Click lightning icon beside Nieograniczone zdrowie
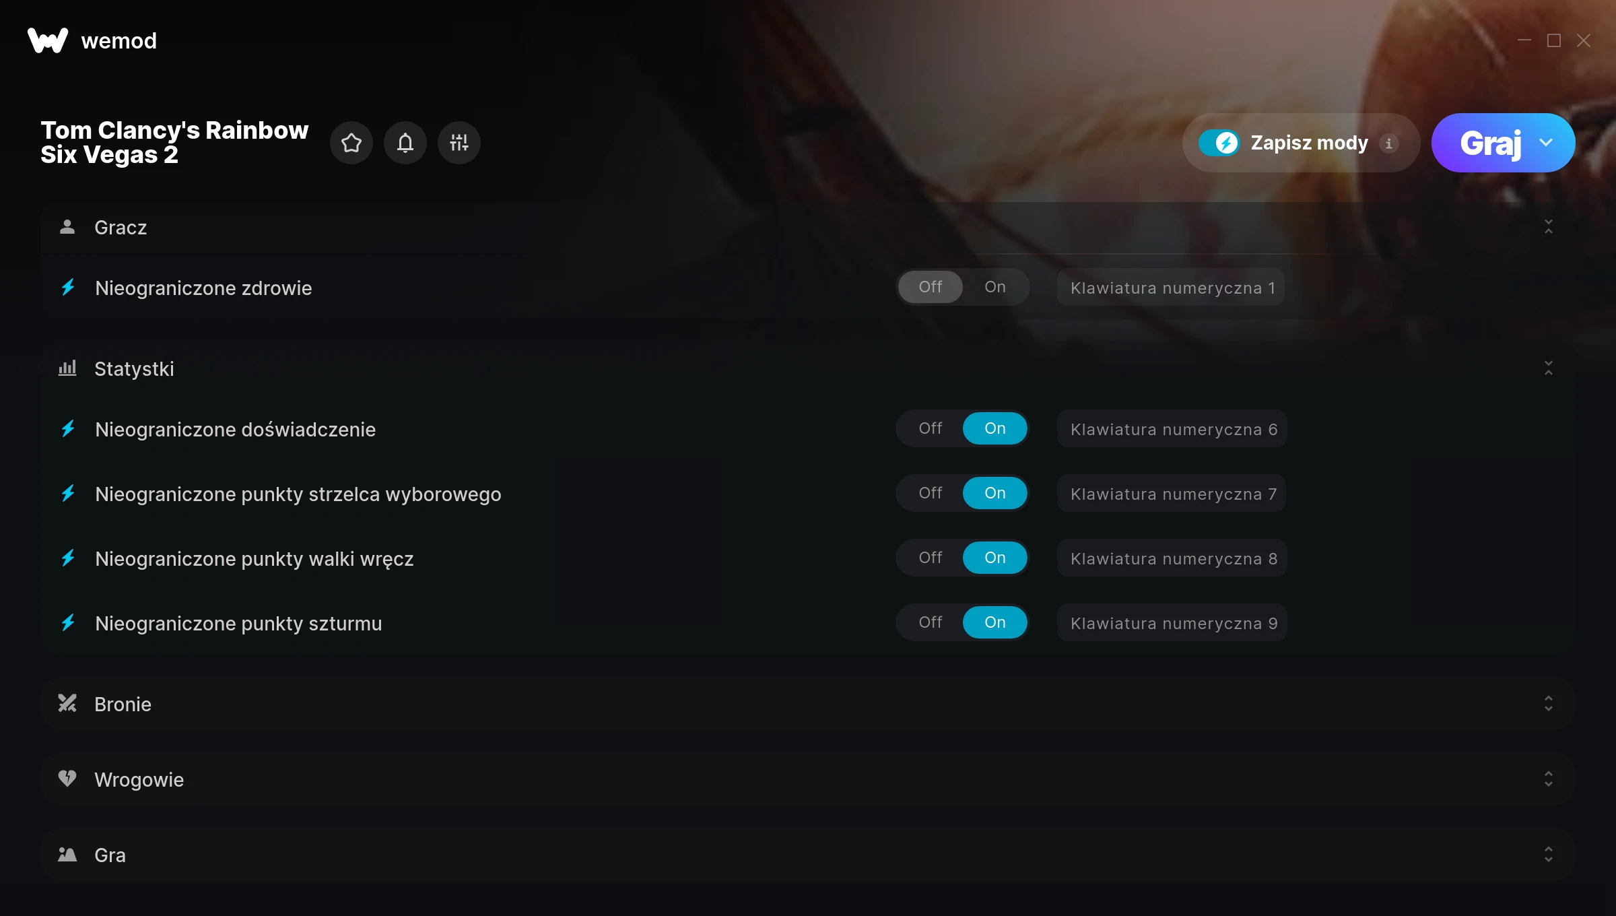This screenshot has width=1616, height=916. click(x=68, y=288)
